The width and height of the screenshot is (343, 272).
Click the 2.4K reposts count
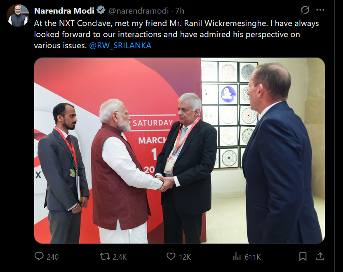click(120, 257)
